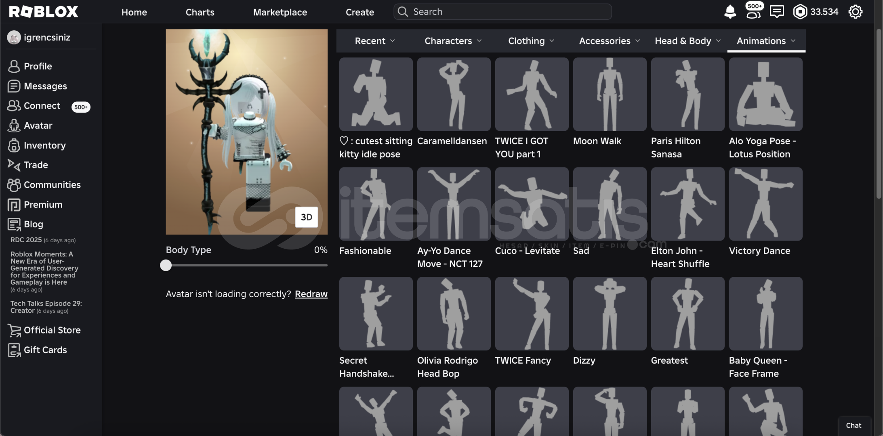Screen dimensions: 883x436
Task: Open Inventory from the sidebar
Action: tap(44, 145)
